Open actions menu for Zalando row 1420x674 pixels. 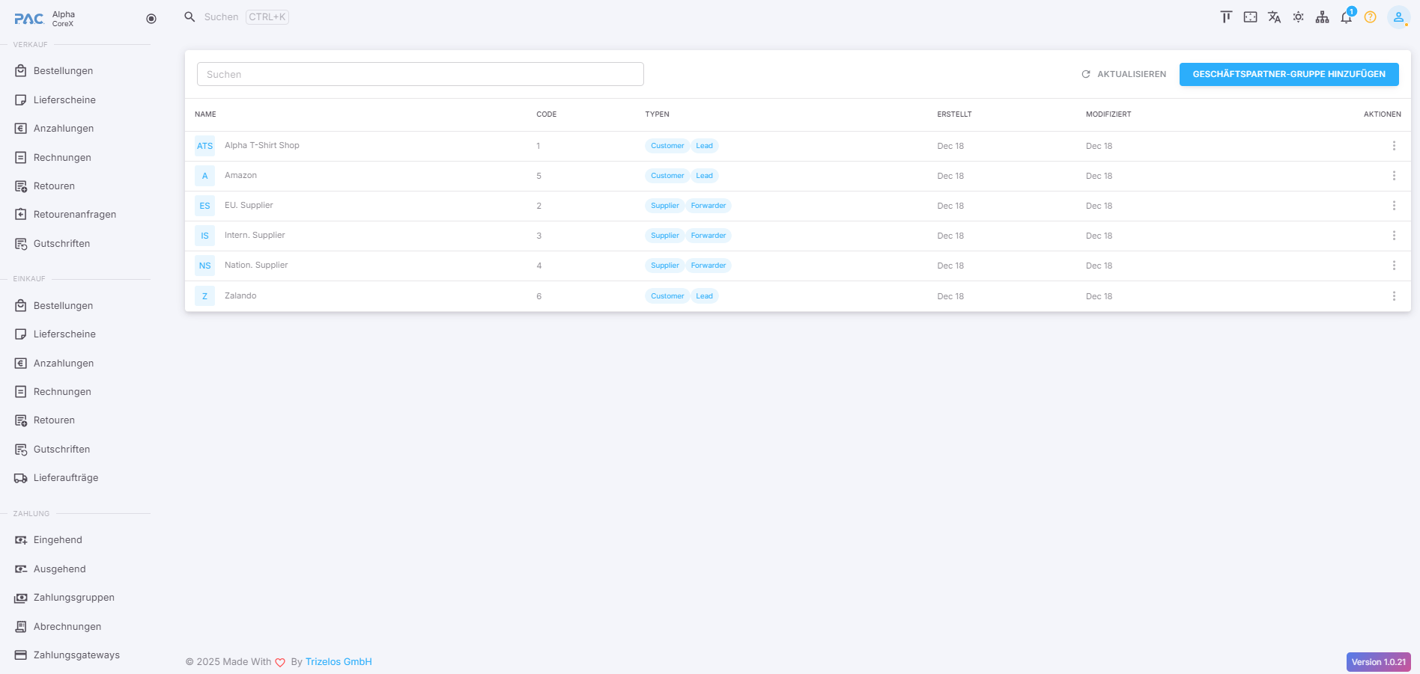tap(1393, 296)
